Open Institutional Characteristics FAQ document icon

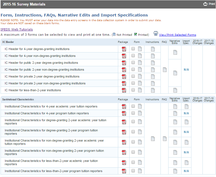point(165,139)
